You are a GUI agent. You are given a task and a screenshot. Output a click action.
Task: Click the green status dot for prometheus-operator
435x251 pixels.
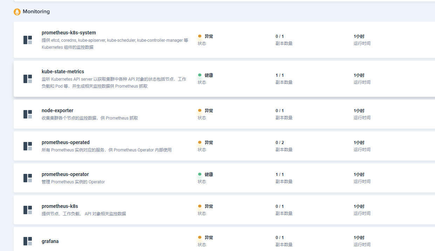pos(200,174)
